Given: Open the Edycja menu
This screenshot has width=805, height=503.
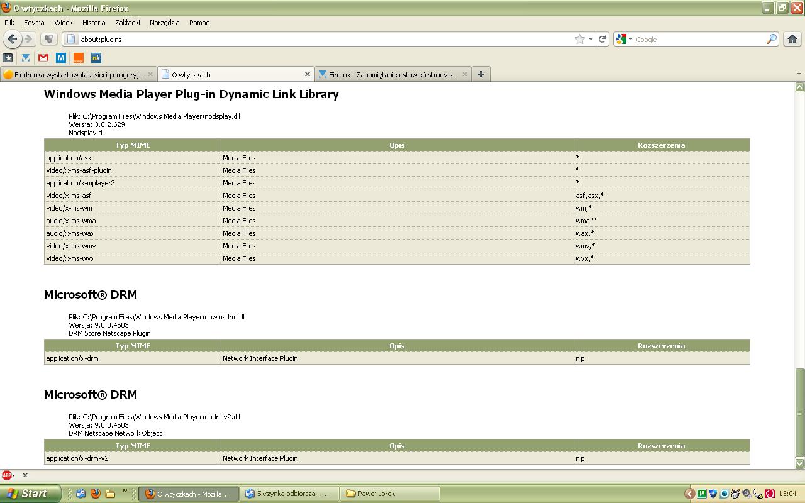Looking at the screenshot, I should tap(34, 23).
